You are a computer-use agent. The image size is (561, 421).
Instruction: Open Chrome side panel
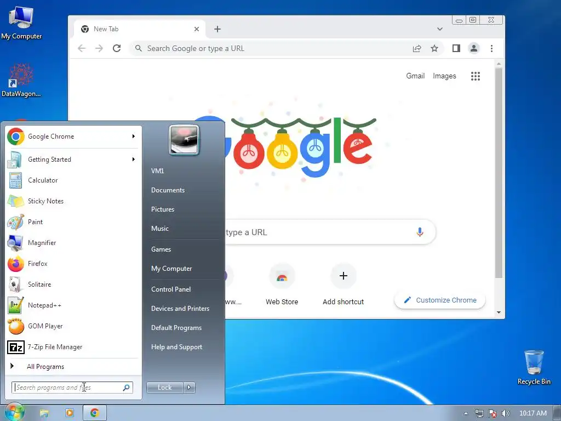pos(456,48)
